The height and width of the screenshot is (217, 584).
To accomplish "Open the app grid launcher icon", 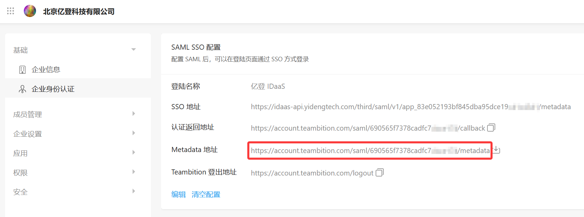I will coord(11,11).
